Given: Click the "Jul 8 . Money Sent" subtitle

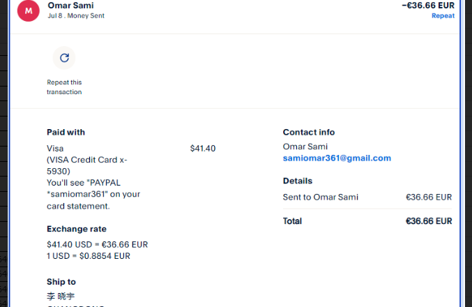Looking at the screenshot, I should [76, 16].
